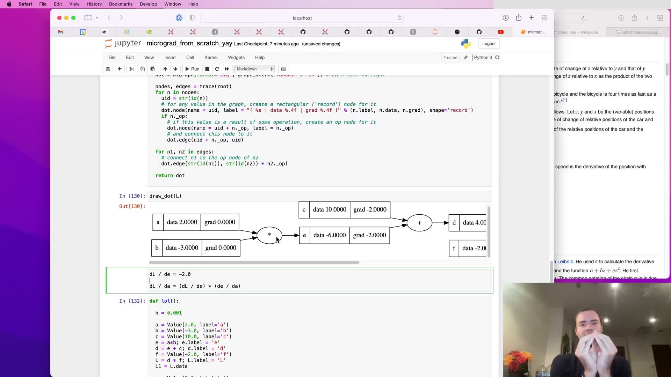The image size is (671, 377).
Task: Open the Widgets menu
Action: (x=236, y=58)
